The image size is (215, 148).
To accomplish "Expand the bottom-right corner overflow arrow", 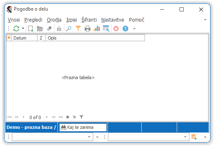I will [x=205, y=137].
